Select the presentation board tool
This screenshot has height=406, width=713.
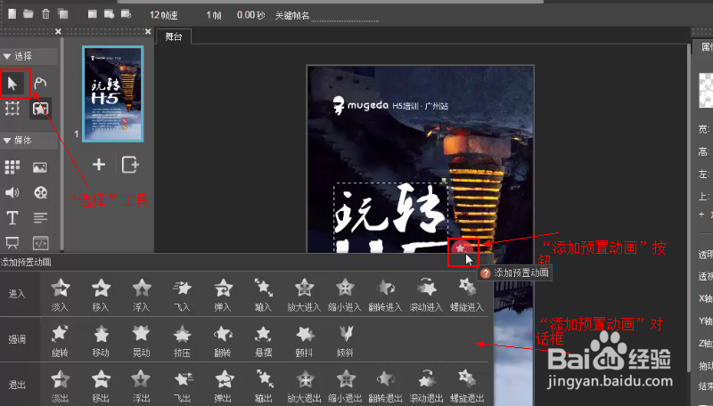point(12,243)
